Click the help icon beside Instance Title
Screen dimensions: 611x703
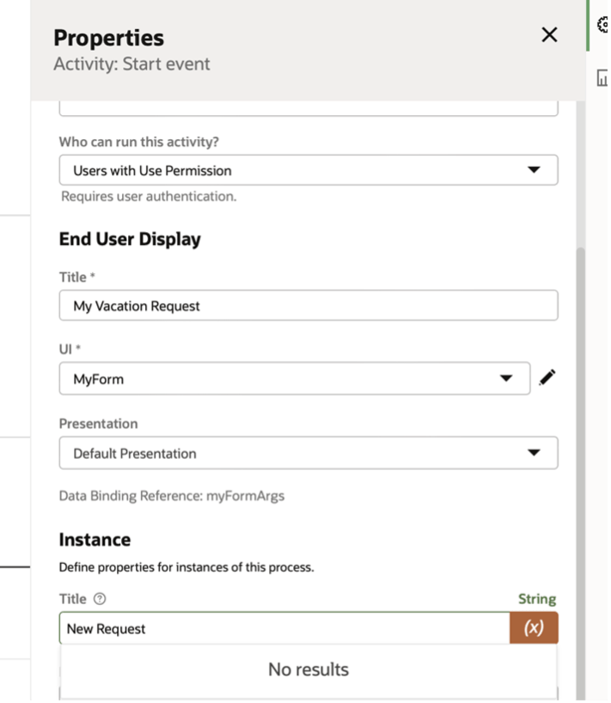[x=100, y=599]
